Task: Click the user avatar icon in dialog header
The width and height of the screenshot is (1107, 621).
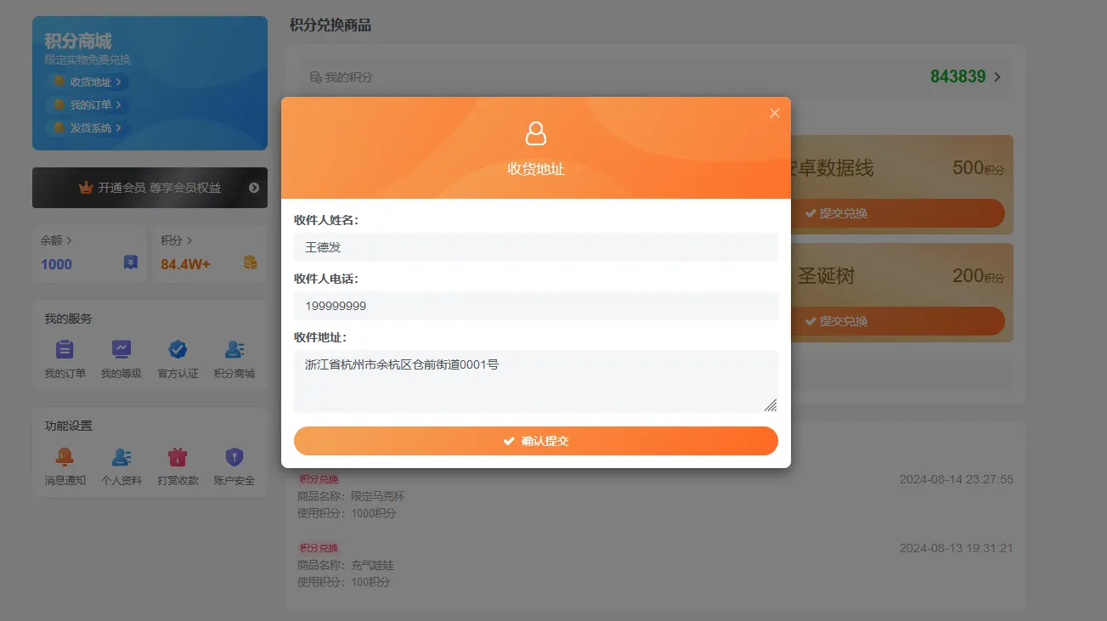Action: coord(536,133)
